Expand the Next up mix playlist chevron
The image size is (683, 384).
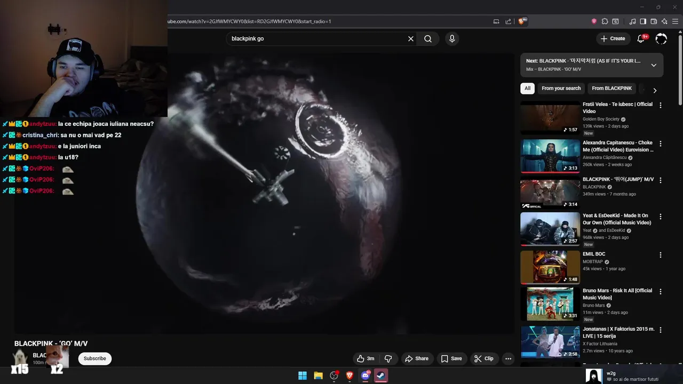click(x=654, y=65)
